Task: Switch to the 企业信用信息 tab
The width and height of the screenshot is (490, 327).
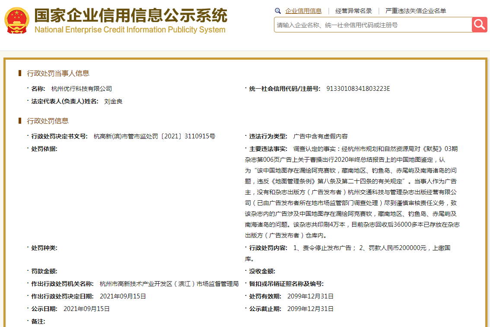Action: pos(303,11)
